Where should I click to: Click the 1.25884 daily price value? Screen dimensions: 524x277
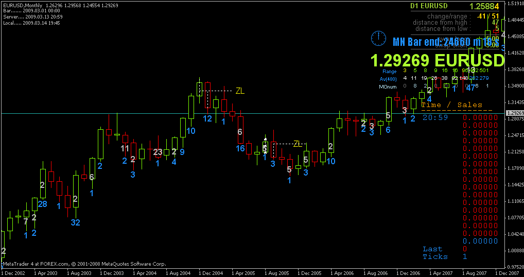(x=484, y=6)
